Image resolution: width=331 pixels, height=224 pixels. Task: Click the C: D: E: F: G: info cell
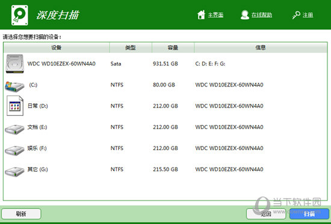210,64
